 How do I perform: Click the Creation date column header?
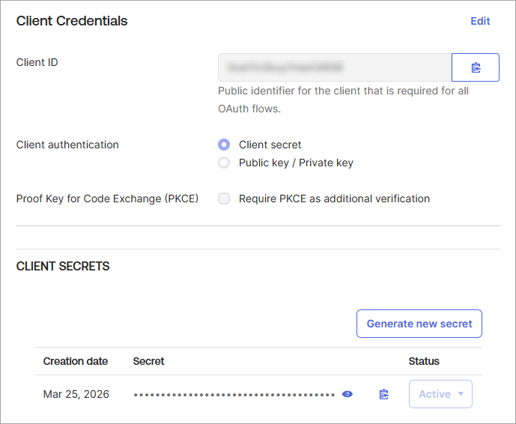[x=76, y=361]
